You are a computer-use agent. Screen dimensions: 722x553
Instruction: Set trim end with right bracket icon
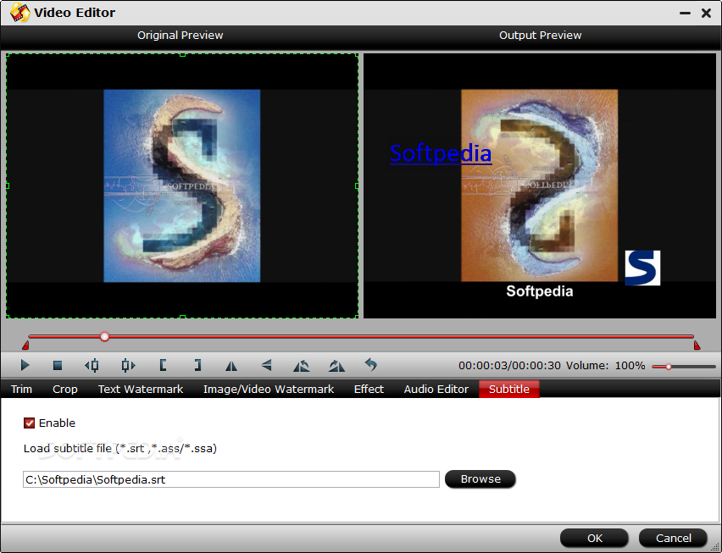pos(197,365)
